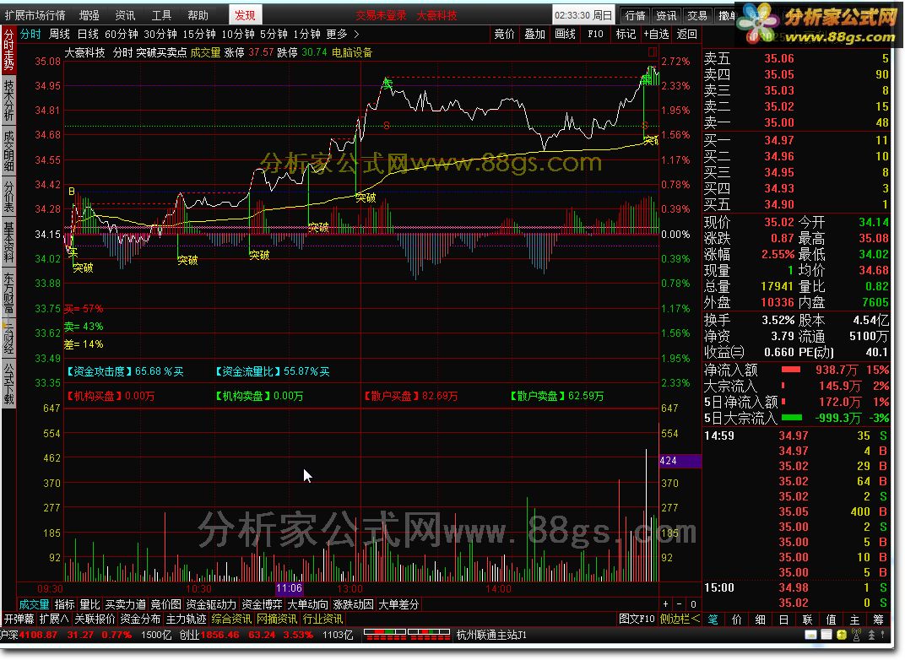Switch to 30分钟 timeframe
This screenshot has width=905, height=660.
tap(160, 34)
